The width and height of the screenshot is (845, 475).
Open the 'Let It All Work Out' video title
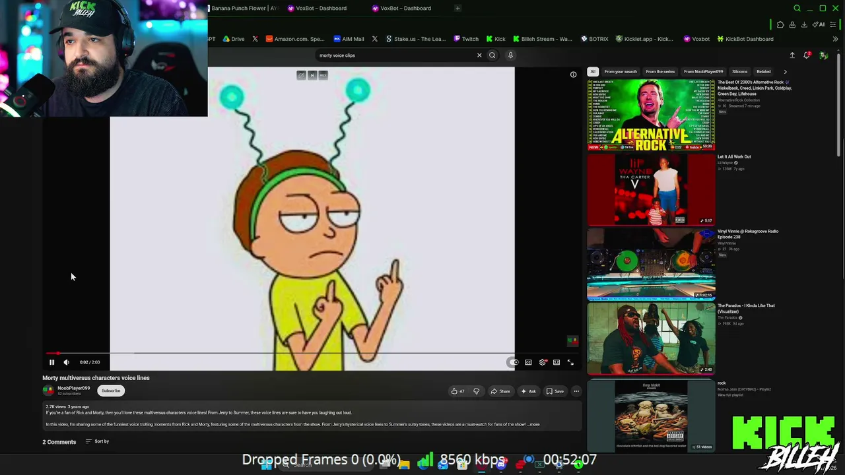coord(734,157)
